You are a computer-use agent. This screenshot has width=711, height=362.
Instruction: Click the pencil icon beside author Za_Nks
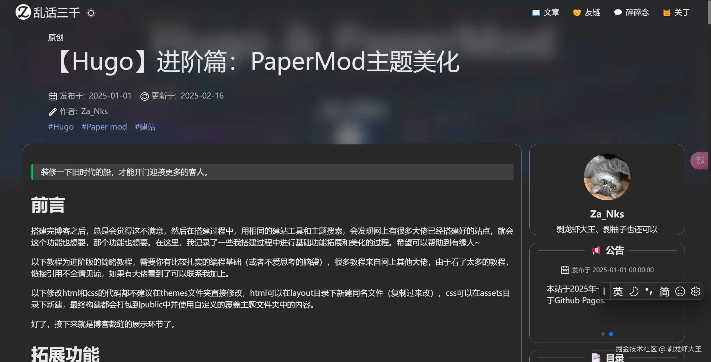click(x=52, y=111)
